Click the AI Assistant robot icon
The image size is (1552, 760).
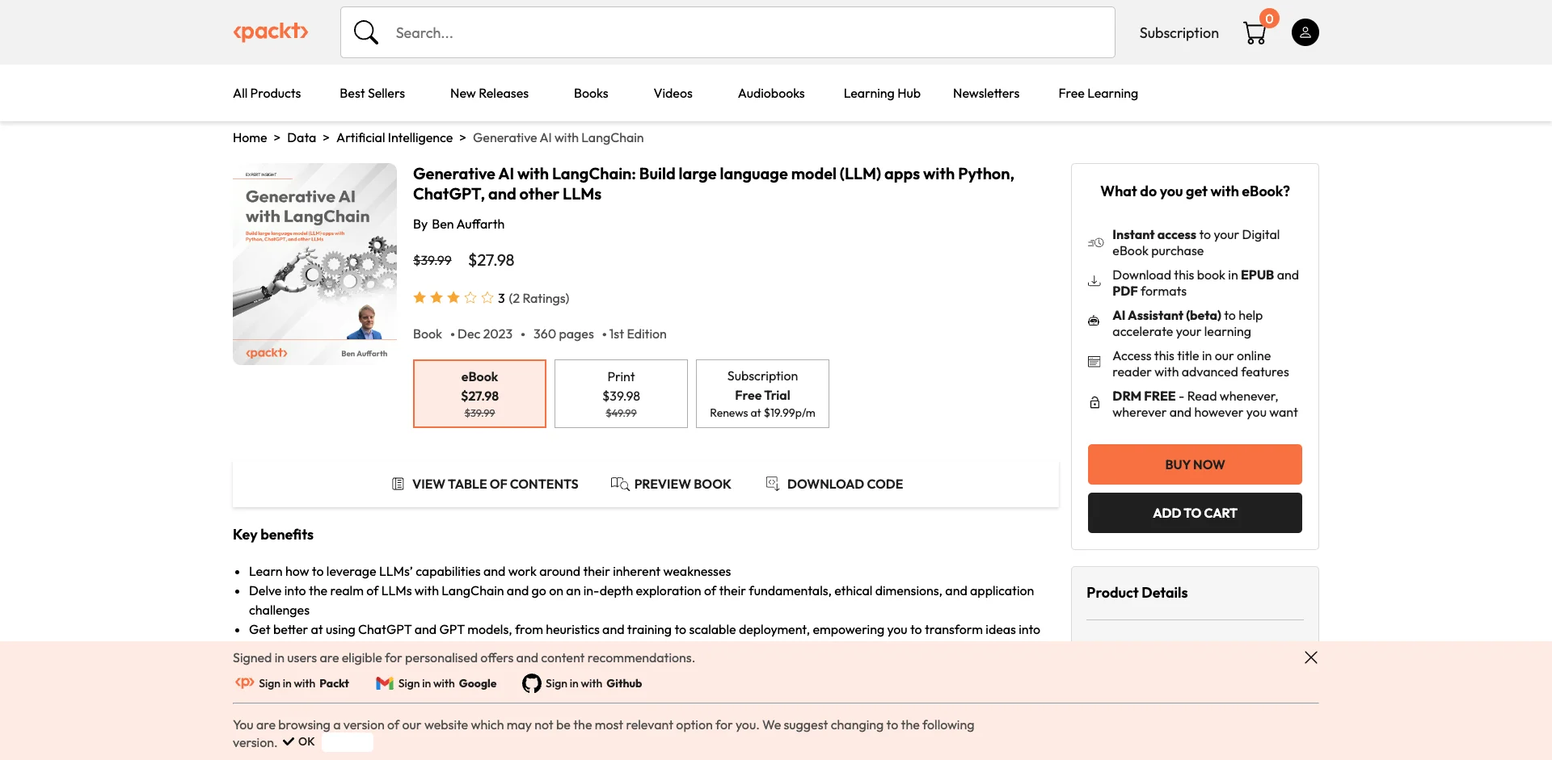pyautogui.click(x=1094, y=321)
